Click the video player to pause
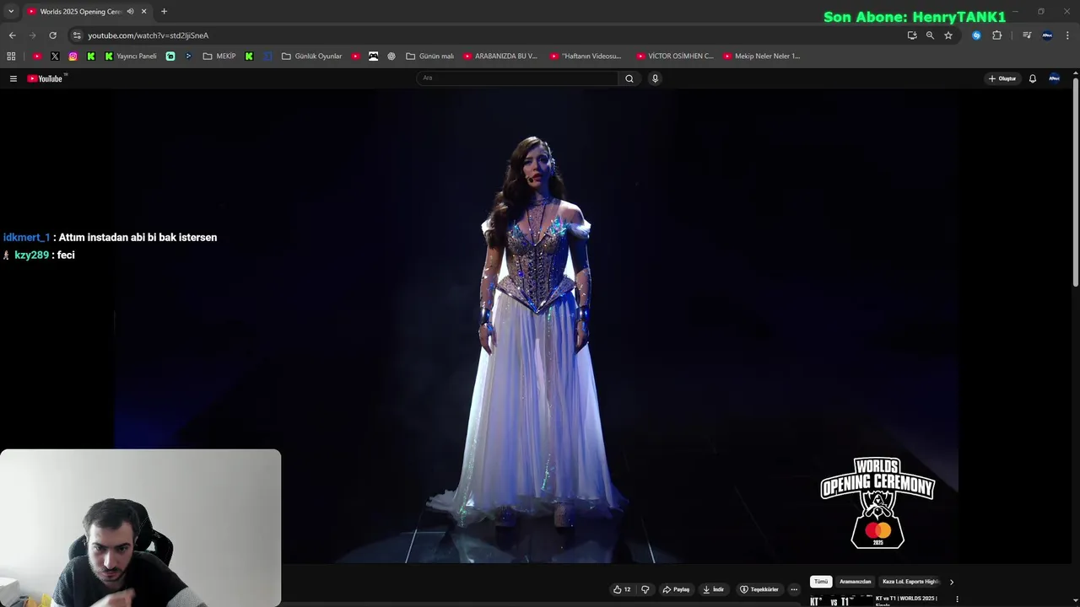 point(536,325)
